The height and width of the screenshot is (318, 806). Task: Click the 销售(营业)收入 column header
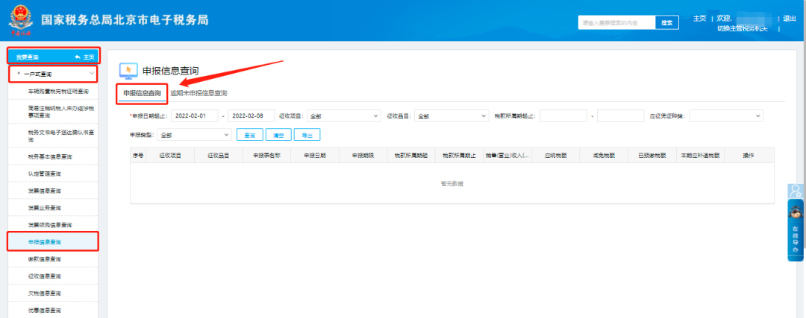(x=508, y=156)
